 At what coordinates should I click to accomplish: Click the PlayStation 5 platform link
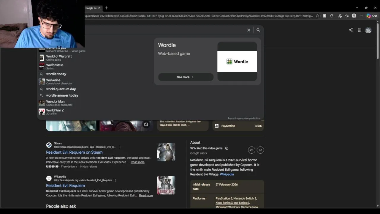(224, 199)
